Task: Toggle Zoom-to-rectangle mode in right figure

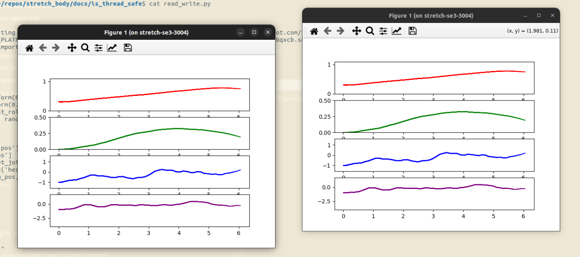Action: pyautogui.click(x=370, y=31)
